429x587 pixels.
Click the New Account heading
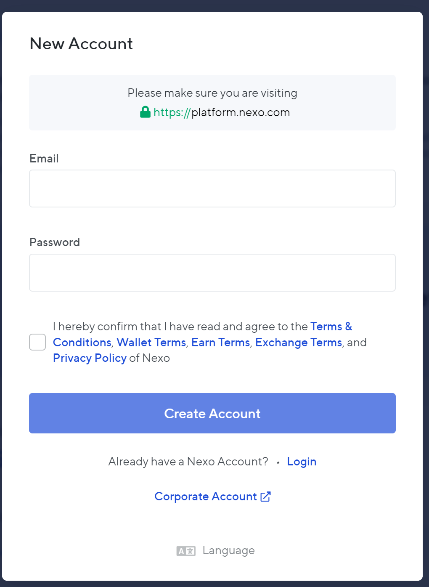tap(81, 44)
